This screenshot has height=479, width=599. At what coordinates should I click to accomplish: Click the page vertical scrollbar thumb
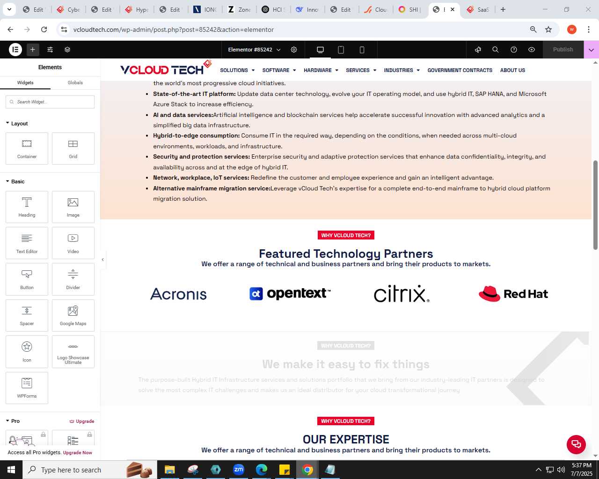click(x=595, y=205)
